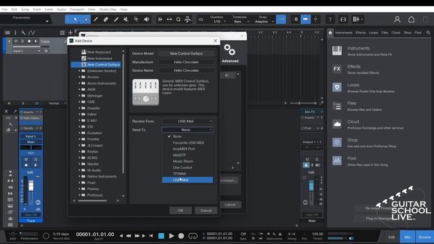Click OK in Add Device dialog
This screenshot has height=244, width=434.
tap(180, 211)
